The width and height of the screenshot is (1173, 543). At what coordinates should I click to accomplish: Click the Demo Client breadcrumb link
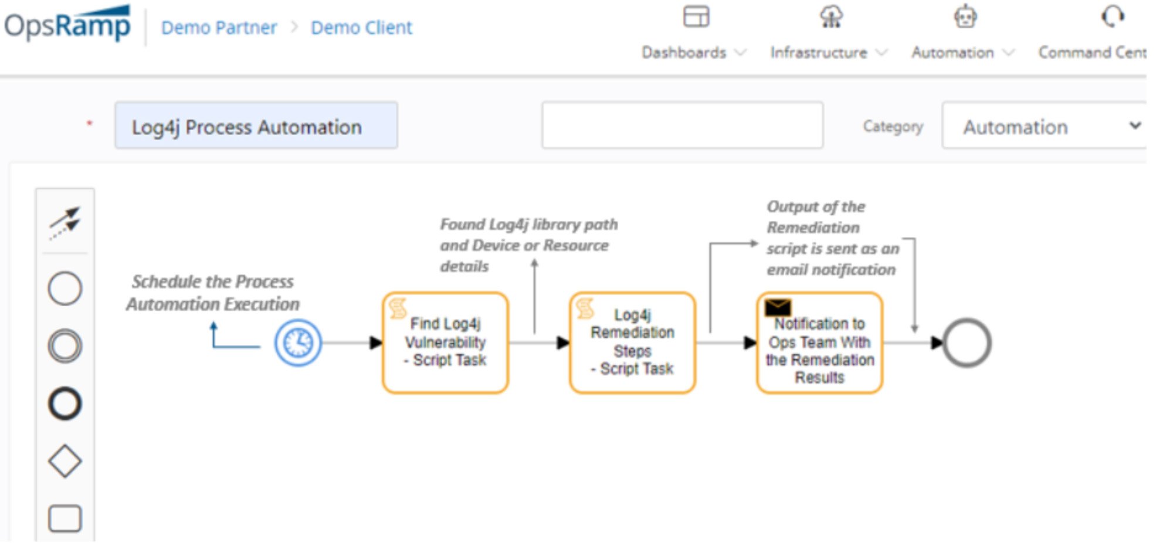click(x=362, y=27)
